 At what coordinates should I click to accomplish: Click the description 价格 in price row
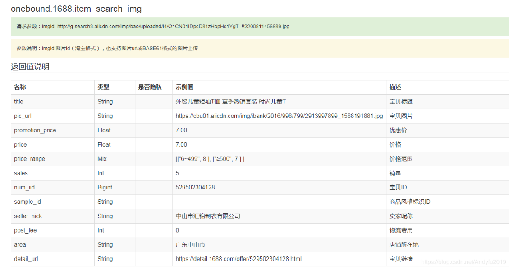point(395,144)
